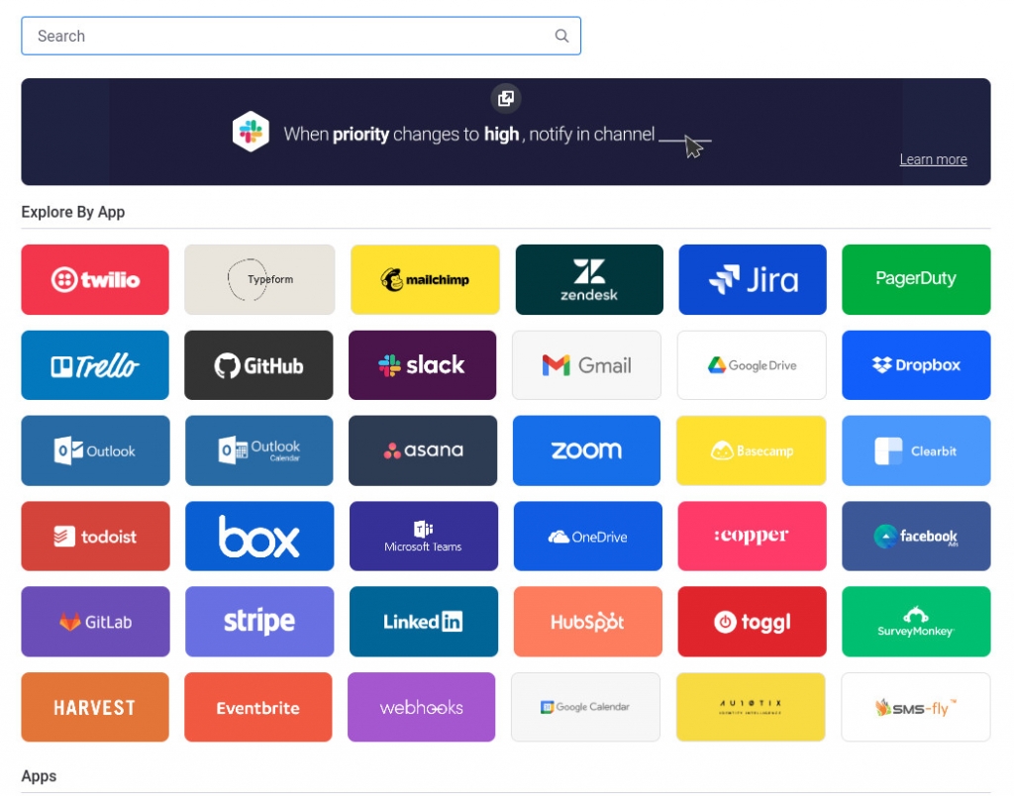
Task: Click the pop-out icon atop the banner
Action: pos(506,98)
